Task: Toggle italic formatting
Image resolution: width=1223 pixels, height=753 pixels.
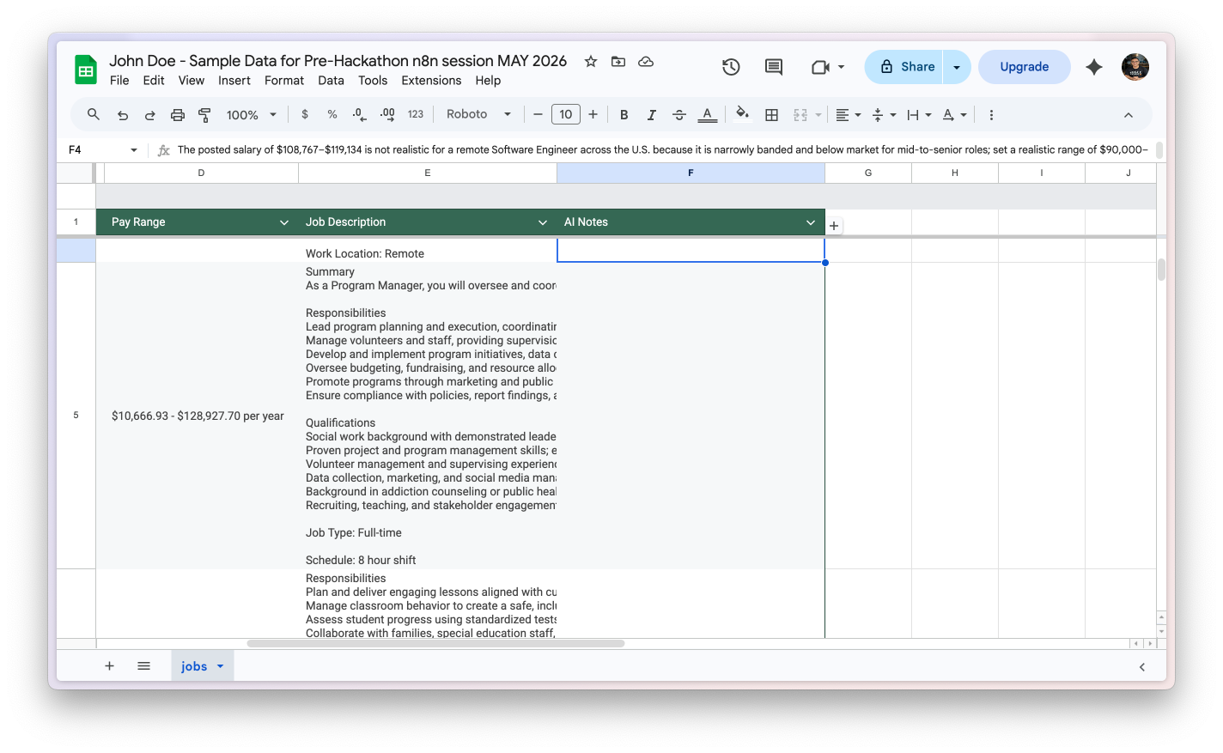Action: click(x=652, y=115)
